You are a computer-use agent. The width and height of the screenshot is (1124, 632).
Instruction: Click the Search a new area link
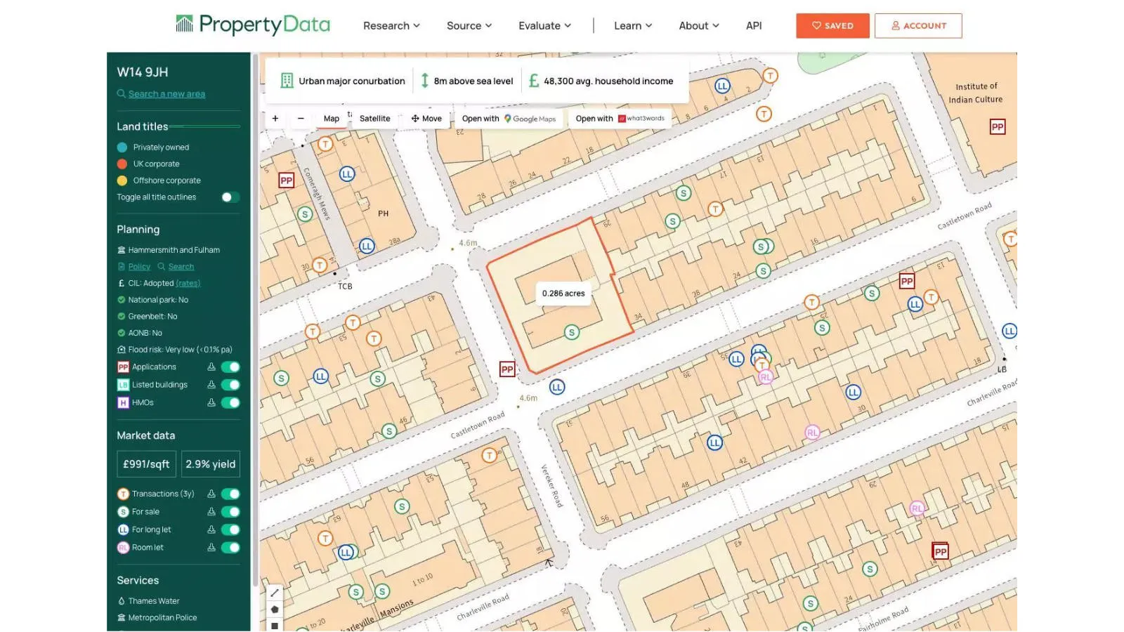click(166, 93)
